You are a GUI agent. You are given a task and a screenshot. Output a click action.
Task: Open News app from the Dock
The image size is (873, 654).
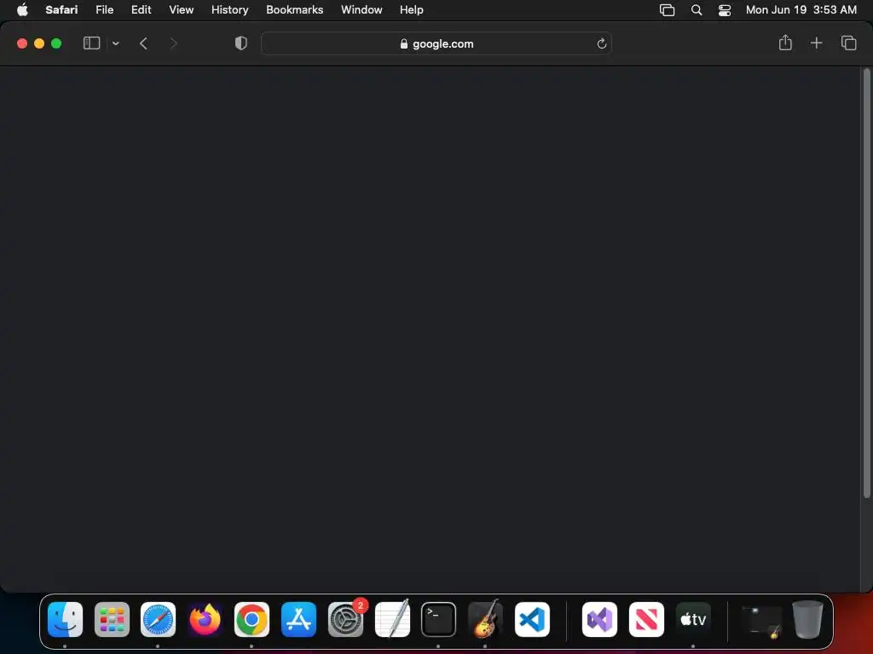pyautogui.click(x=646, y=619)
